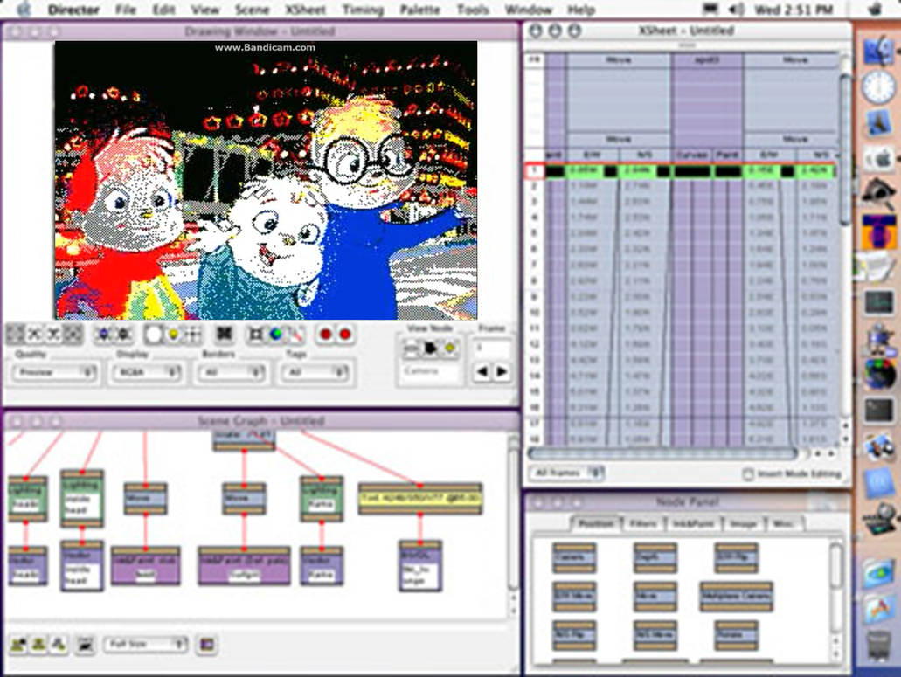
Task: Open the Display dropdown set to RGBA
Action: (147, 372)
